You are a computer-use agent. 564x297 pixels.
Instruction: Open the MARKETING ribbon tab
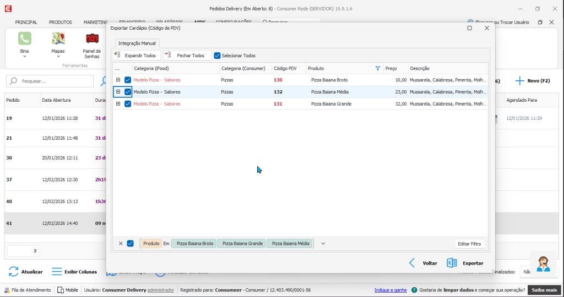click(x=96, y=22)
